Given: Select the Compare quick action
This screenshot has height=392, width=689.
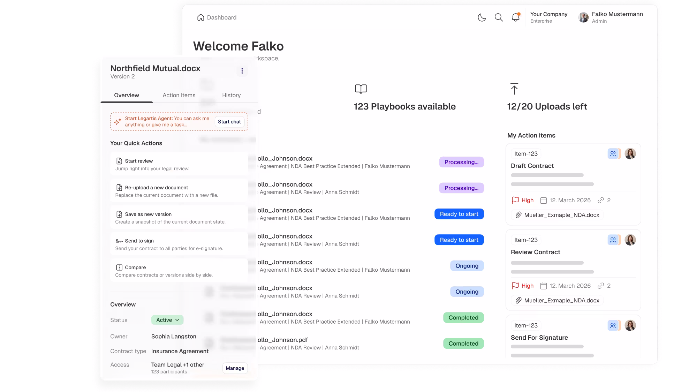Looking at the screenshot, I should tap(179, 271).
